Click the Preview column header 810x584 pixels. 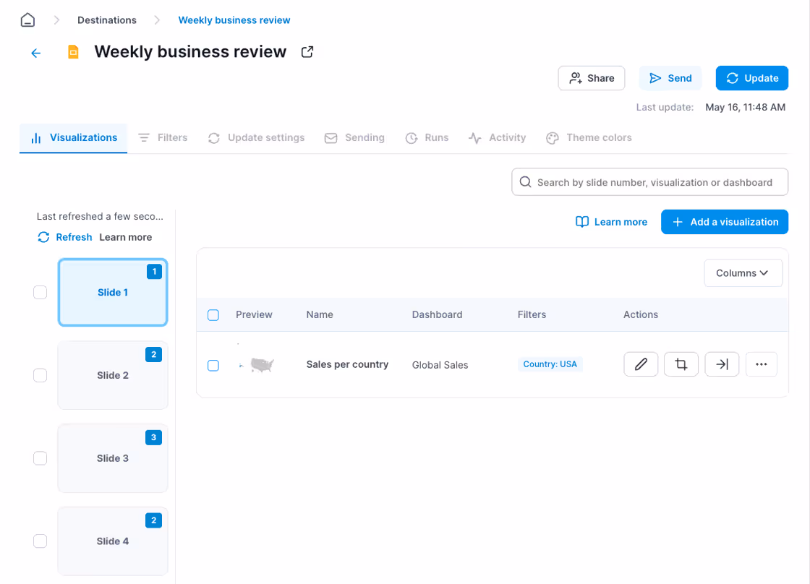(x=254, y=314)
